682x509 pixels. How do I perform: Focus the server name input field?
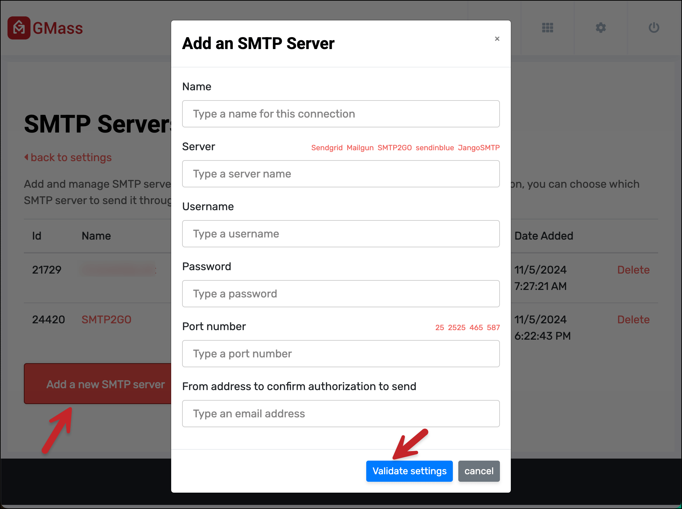341,174
